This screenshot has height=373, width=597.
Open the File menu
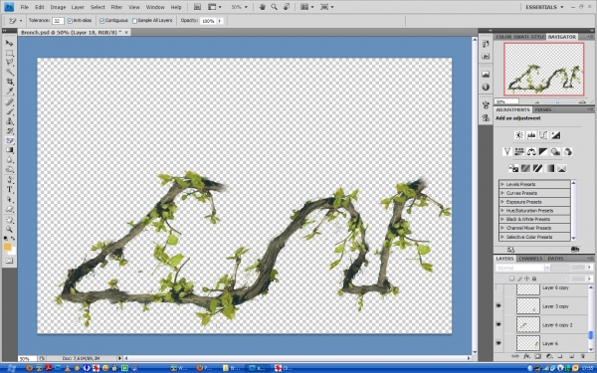click(24, 7)
